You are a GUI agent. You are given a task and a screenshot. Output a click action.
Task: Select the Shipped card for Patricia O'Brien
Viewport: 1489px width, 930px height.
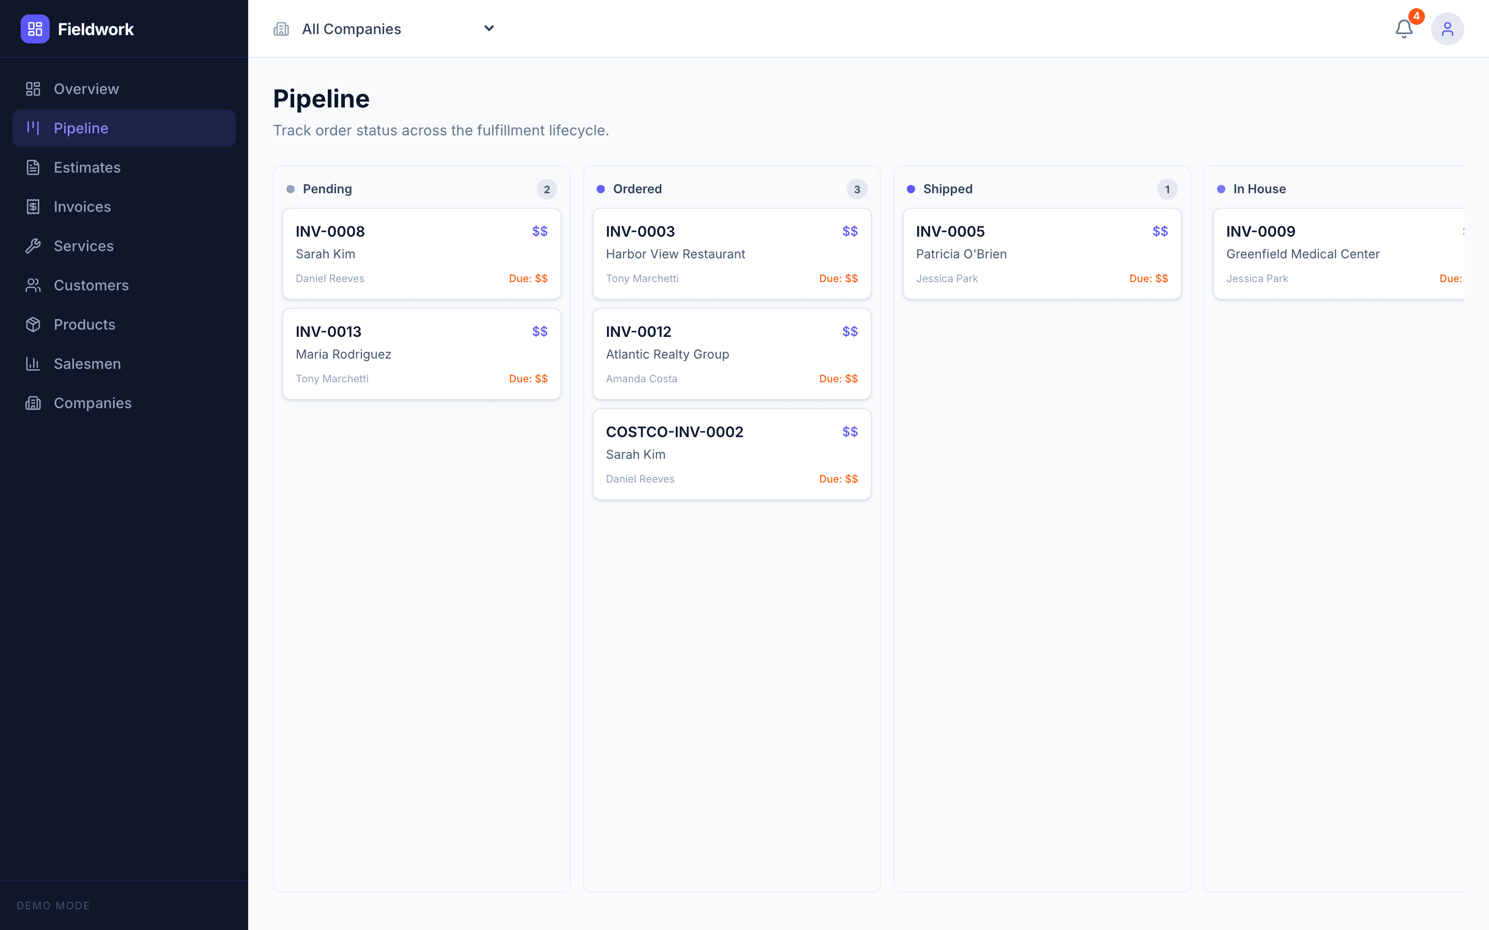click(1041, 253)
